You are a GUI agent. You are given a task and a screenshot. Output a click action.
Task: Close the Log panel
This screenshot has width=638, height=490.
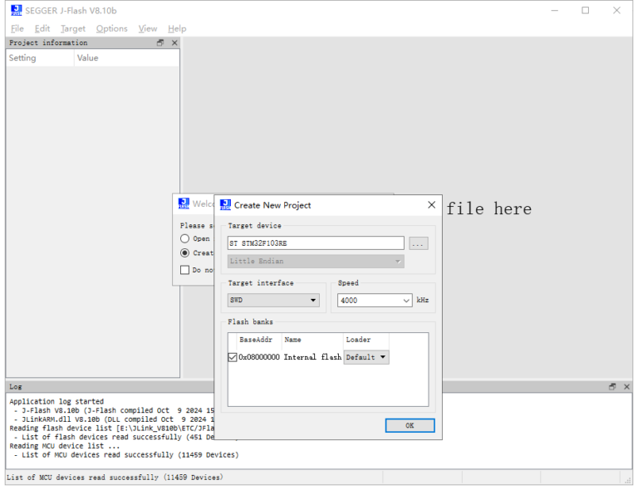(626, 387)
